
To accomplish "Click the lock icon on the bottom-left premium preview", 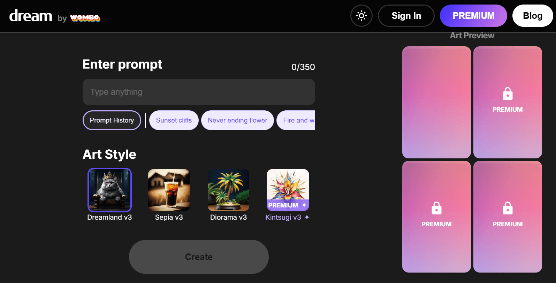I will point(436,208).
